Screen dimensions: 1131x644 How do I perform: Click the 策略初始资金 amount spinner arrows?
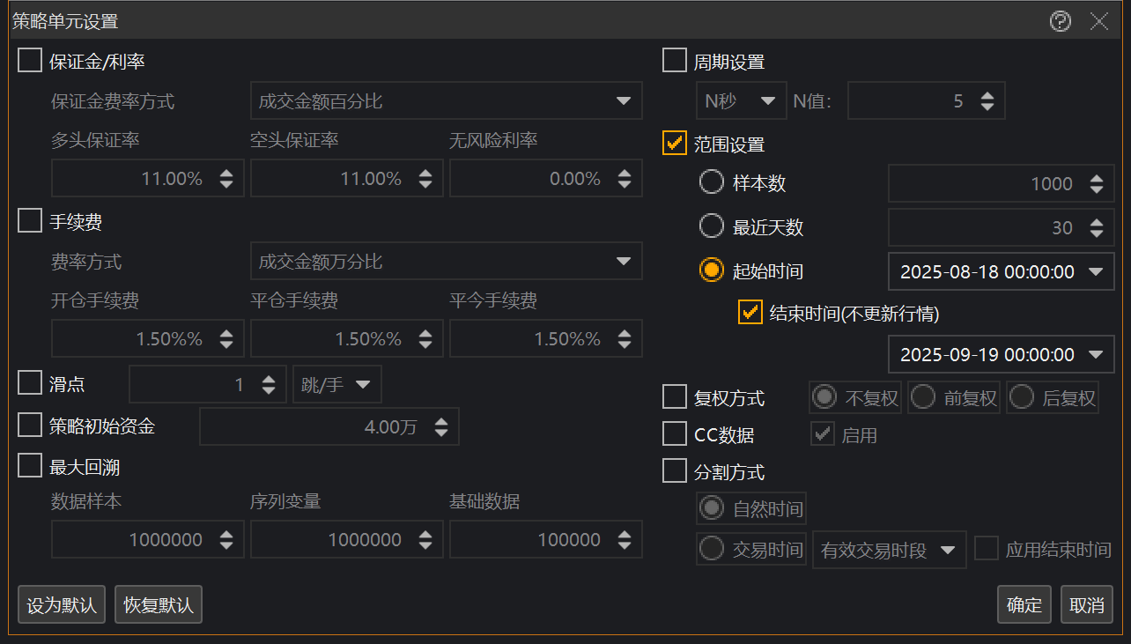(440, 427)
